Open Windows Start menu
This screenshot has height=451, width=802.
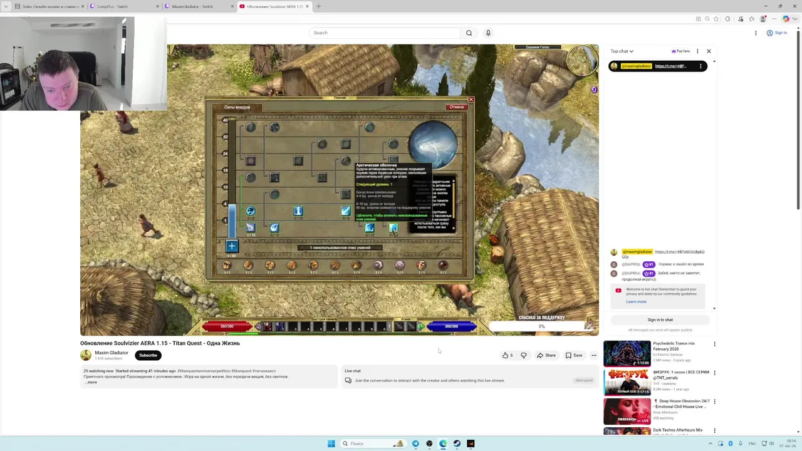pos(331,443)
